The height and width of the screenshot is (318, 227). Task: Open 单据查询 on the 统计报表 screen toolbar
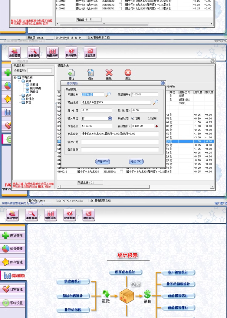pyautogui.click(x=31, y=215)
